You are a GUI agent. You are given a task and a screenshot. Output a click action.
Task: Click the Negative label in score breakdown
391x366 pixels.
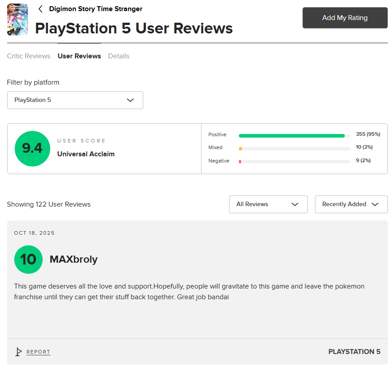219,161
